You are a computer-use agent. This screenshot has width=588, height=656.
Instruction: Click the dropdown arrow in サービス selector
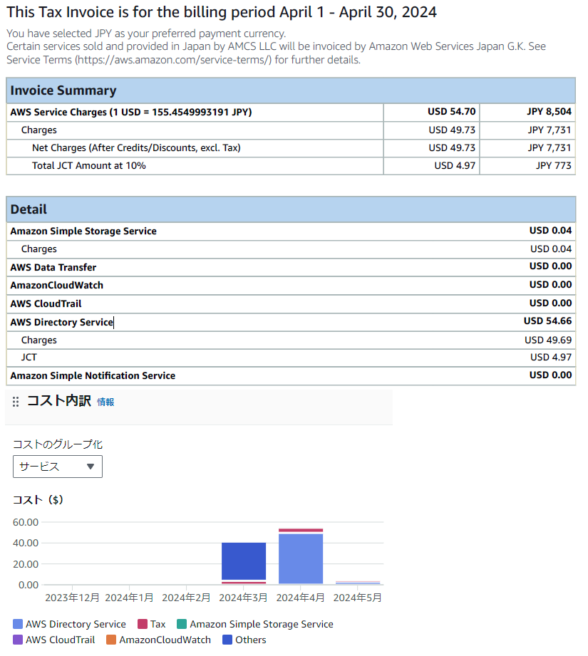pyautogui.click(x=91, y=467)
